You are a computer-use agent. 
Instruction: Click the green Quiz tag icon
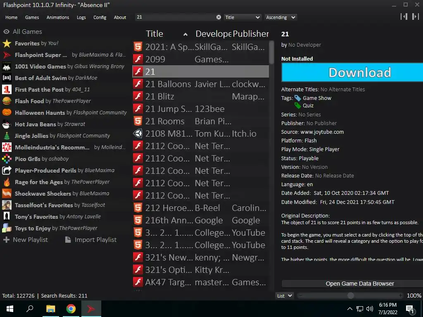[x=297, y=105]
